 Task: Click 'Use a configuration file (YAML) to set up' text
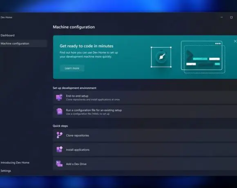88,114
